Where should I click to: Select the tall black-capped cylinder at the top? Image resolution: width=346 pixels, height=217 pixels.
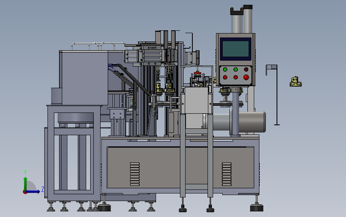[248, 19]
